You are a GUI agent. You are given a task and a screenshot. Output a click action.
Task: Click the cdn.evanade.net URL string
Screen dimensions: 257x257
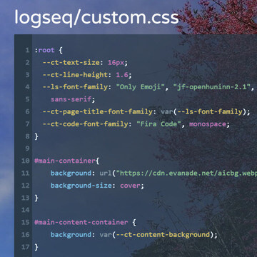187,173
